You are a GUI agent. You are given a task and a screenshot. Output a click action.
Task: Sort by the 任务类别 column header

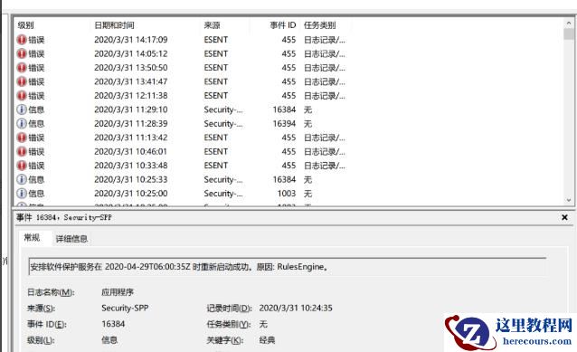[320, 25]
